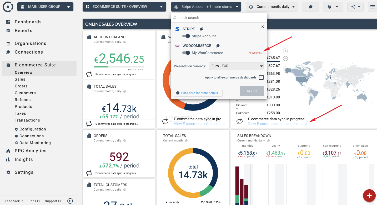Click the WooCommerce plug icon in popup
This screenshot has width=377, height=205.
tap(218, 46)
